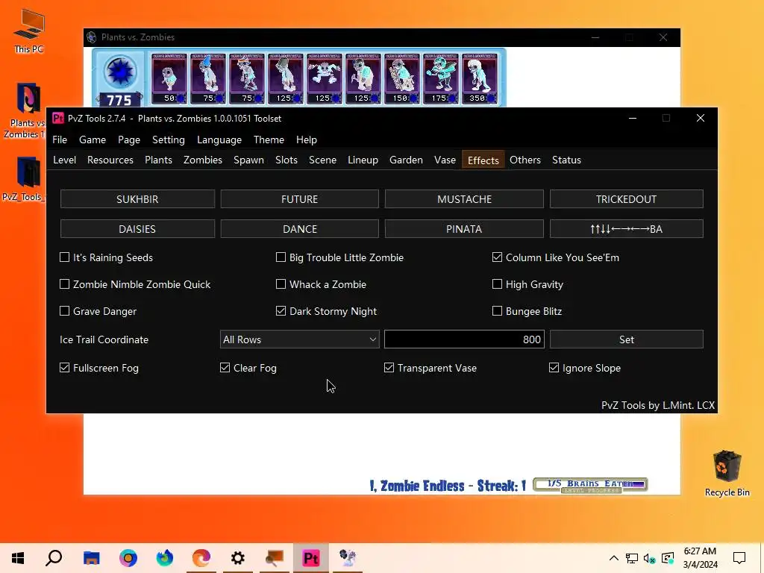Open the notification center icon

coord(739,558)
